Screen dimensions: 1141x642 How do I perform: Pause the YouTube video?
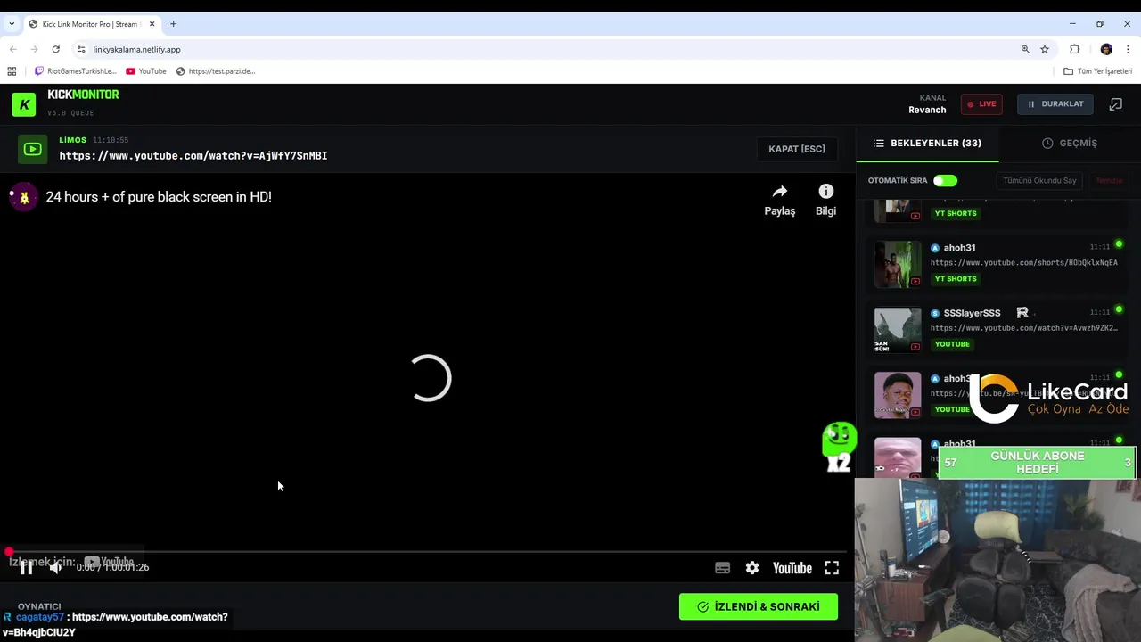click(x=27, y=567)
